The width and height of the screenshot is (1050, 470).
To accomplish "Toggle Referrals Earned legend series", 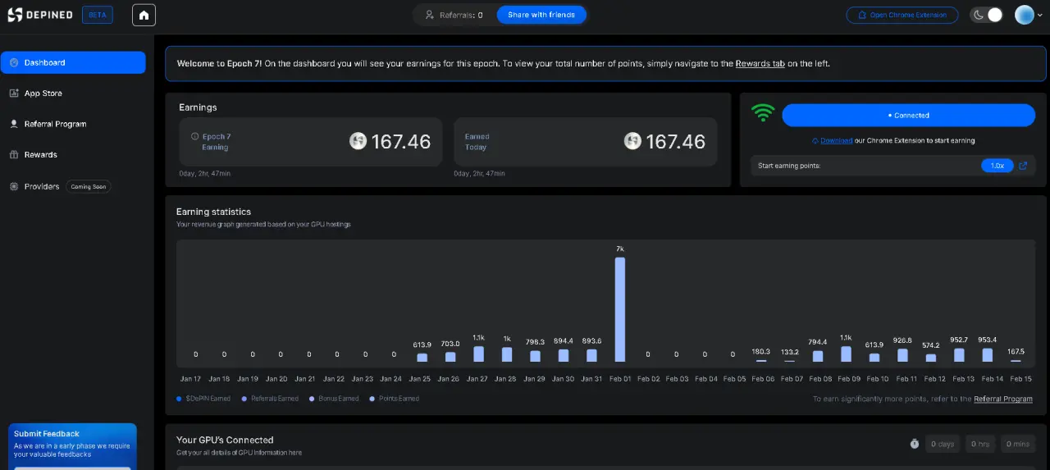I will click(x=270, y=399).
